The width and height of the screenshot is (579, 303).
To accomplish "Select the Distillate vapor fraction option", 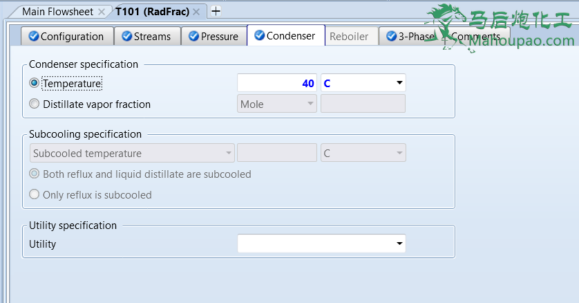I will click(35, 104).
